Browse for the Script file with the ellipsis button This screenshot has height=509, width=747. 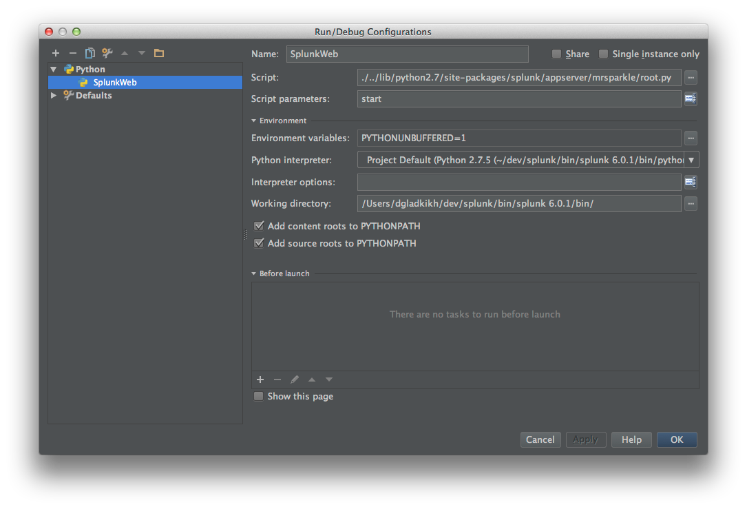click(x=691, y=77)
